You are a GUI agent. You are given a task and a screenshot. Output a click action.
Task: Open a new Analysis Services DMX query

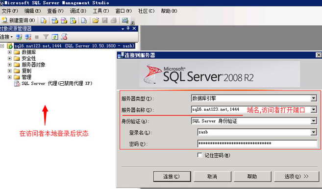point(64,21)
